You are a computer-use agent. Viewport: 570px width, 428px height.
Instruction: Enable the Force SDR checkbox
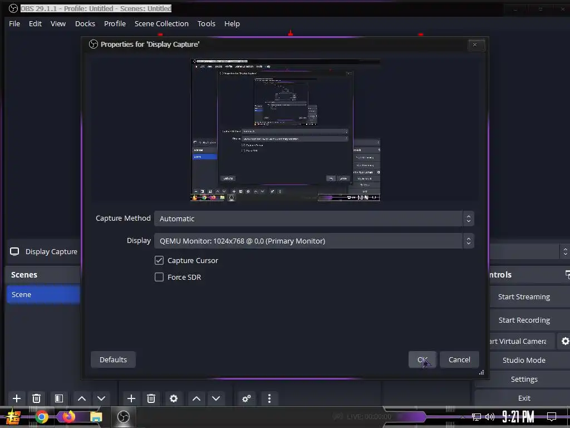click(159, 277)
